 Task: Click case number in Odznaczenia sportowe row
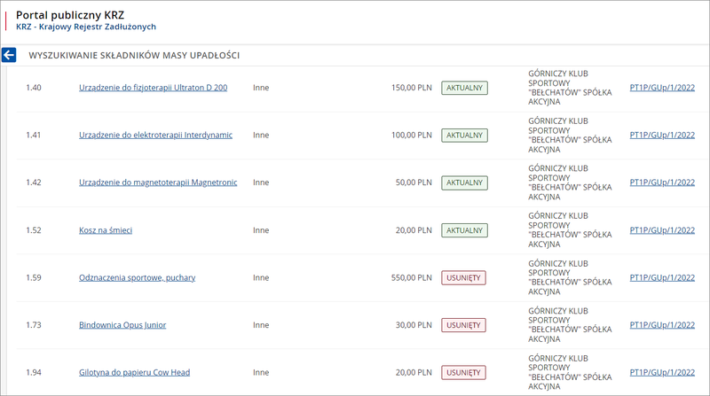coord(661,277)
